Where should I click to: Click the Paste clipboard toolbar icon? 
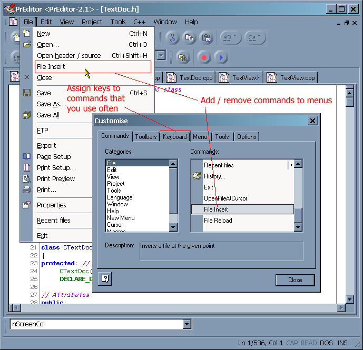coord(206,38)
